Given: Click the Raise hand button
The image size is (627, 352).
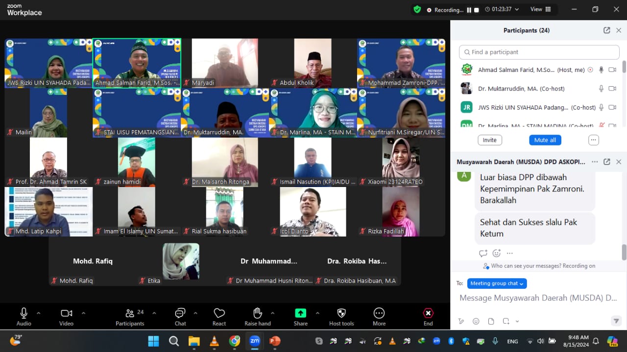Looking at the screenshot, I should 258,317.
